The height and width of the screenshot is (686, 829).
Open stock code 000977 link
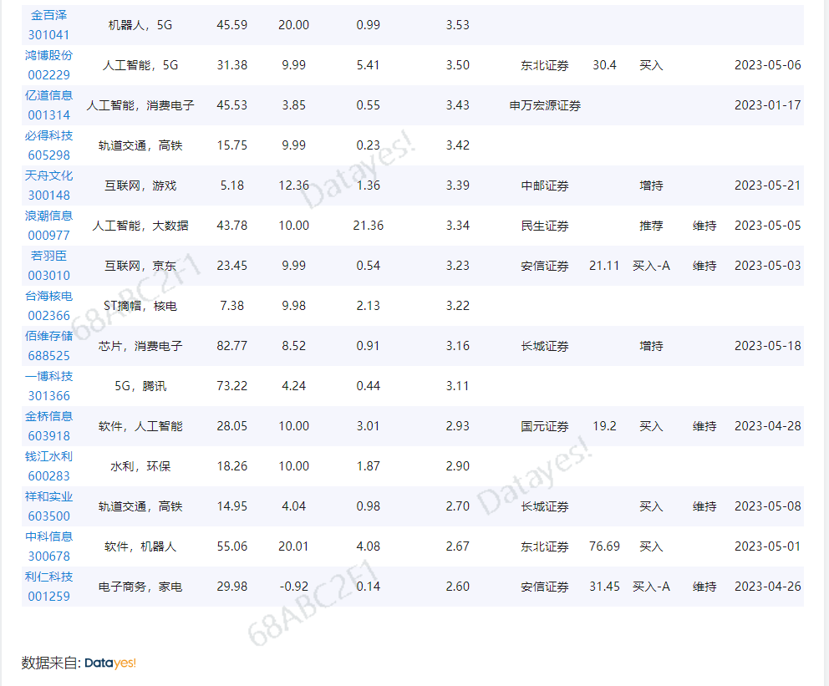tap(48, 236)
